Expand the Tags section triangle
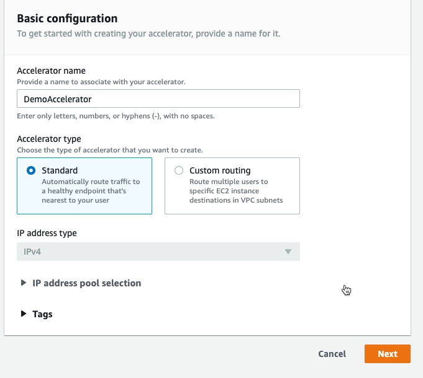The image size is (423, 378). (x=24, y=314)
